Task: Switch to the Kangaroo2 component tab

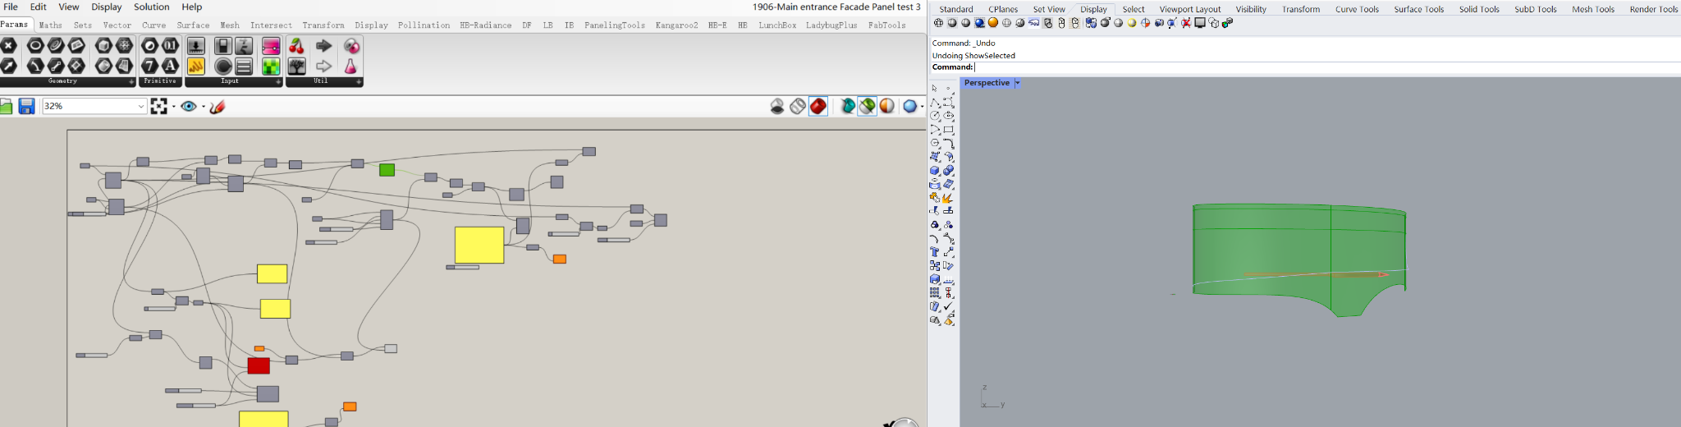Action: tap(677, 25)
